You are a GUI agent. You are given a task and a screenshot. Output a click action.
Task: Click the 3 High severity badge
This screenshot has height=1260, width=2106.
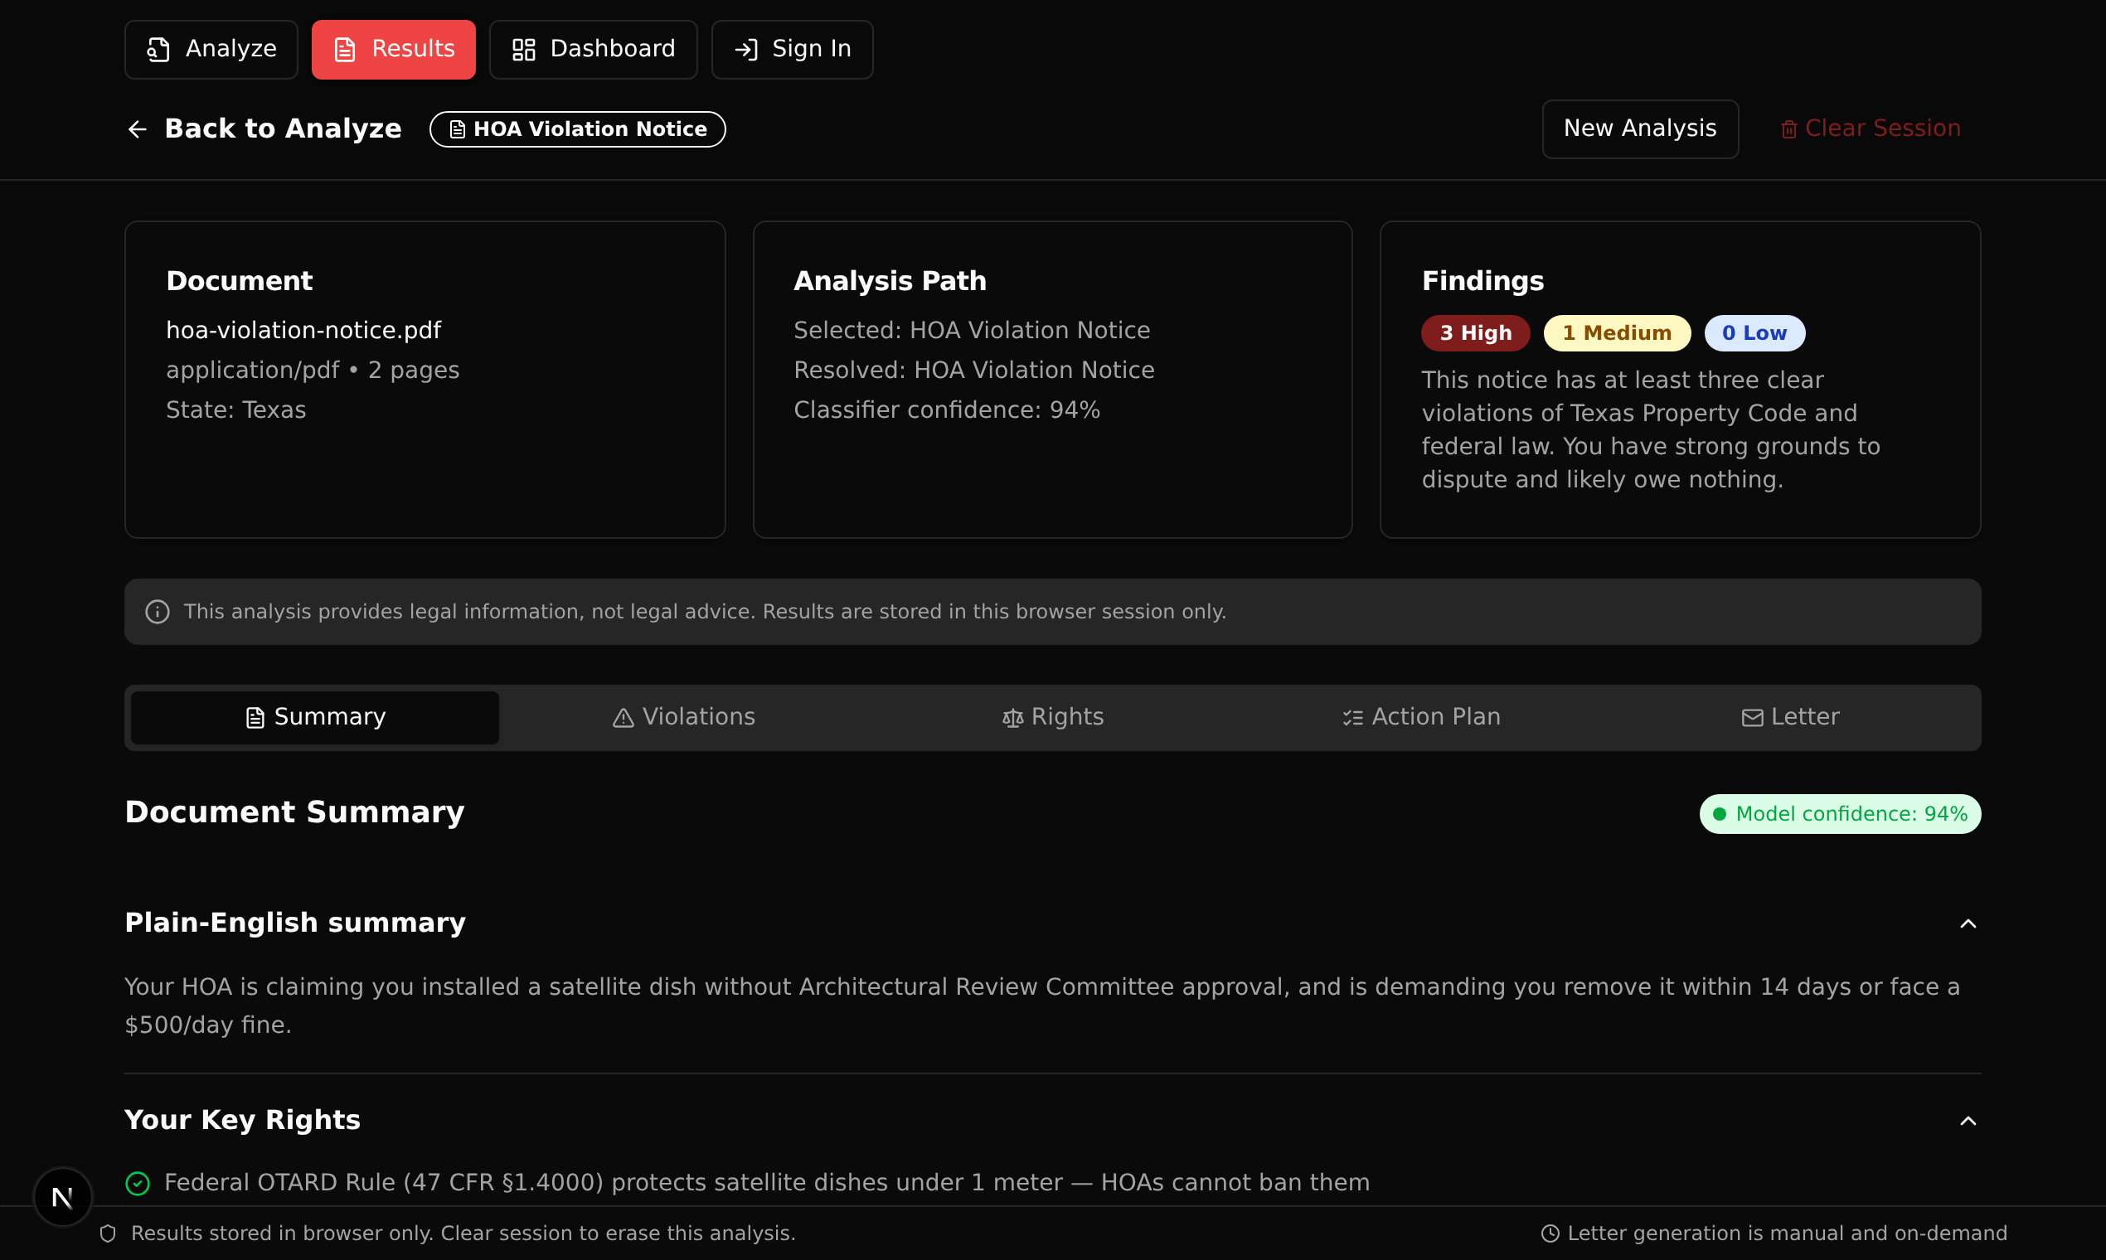pyautogui.click(x=1475, y=333)
